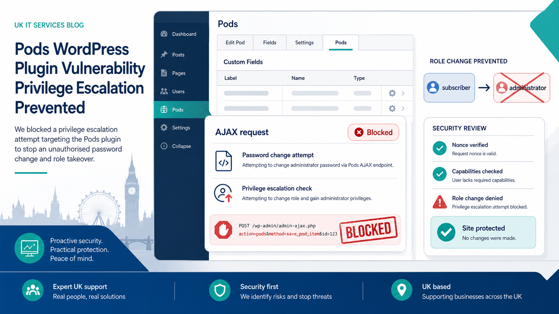Click the Security first shield icon

[220, 290]
